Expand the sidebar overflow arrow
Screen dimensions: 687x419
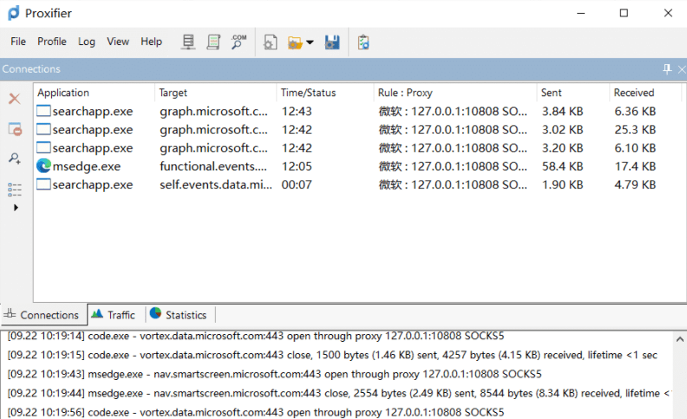click(15, 207)
